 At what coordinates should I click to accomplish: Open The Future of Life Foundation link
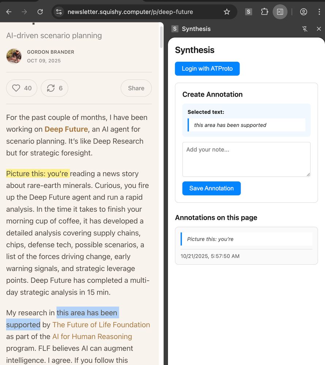point(101,325)
